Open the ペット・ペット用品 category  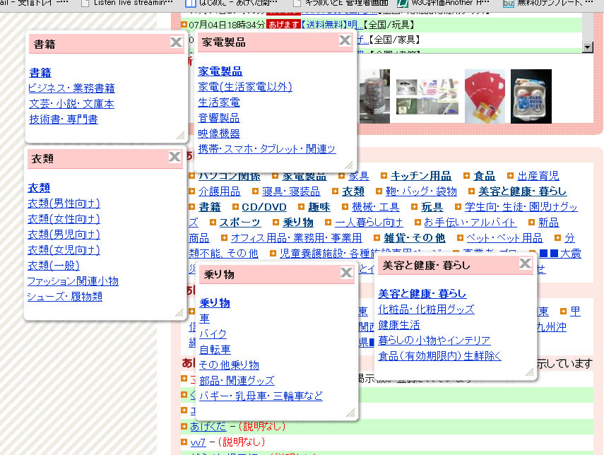(x=504, y=238)
